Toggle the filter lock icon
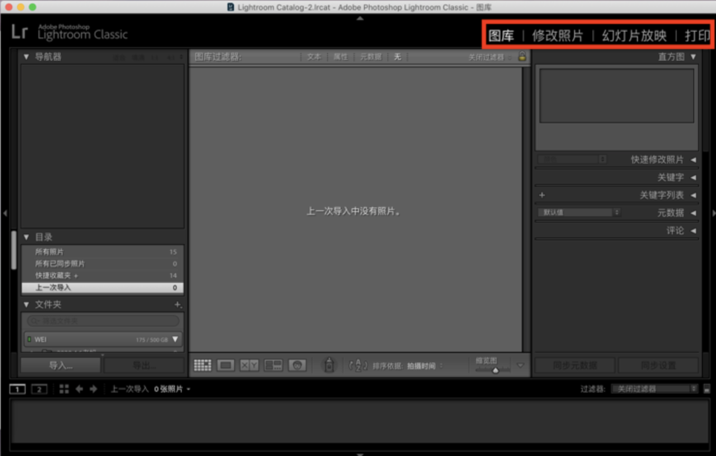The height and width of the screenshot is (456, 716). pyautogui.click(x=522, y=57)
